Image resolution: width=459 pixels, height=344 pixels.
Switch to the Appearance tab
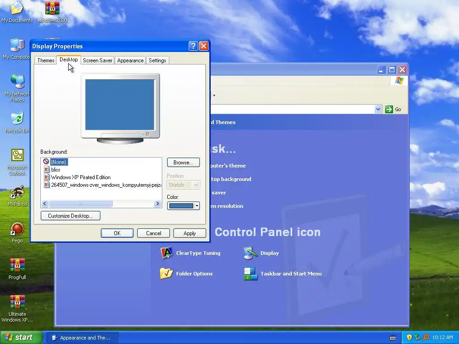[130, 60]
